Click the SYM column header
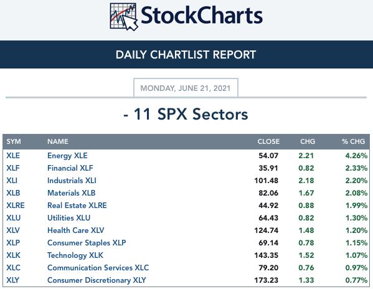The height and width of the screenshot is (289, 373). click(x=14, y=141)
